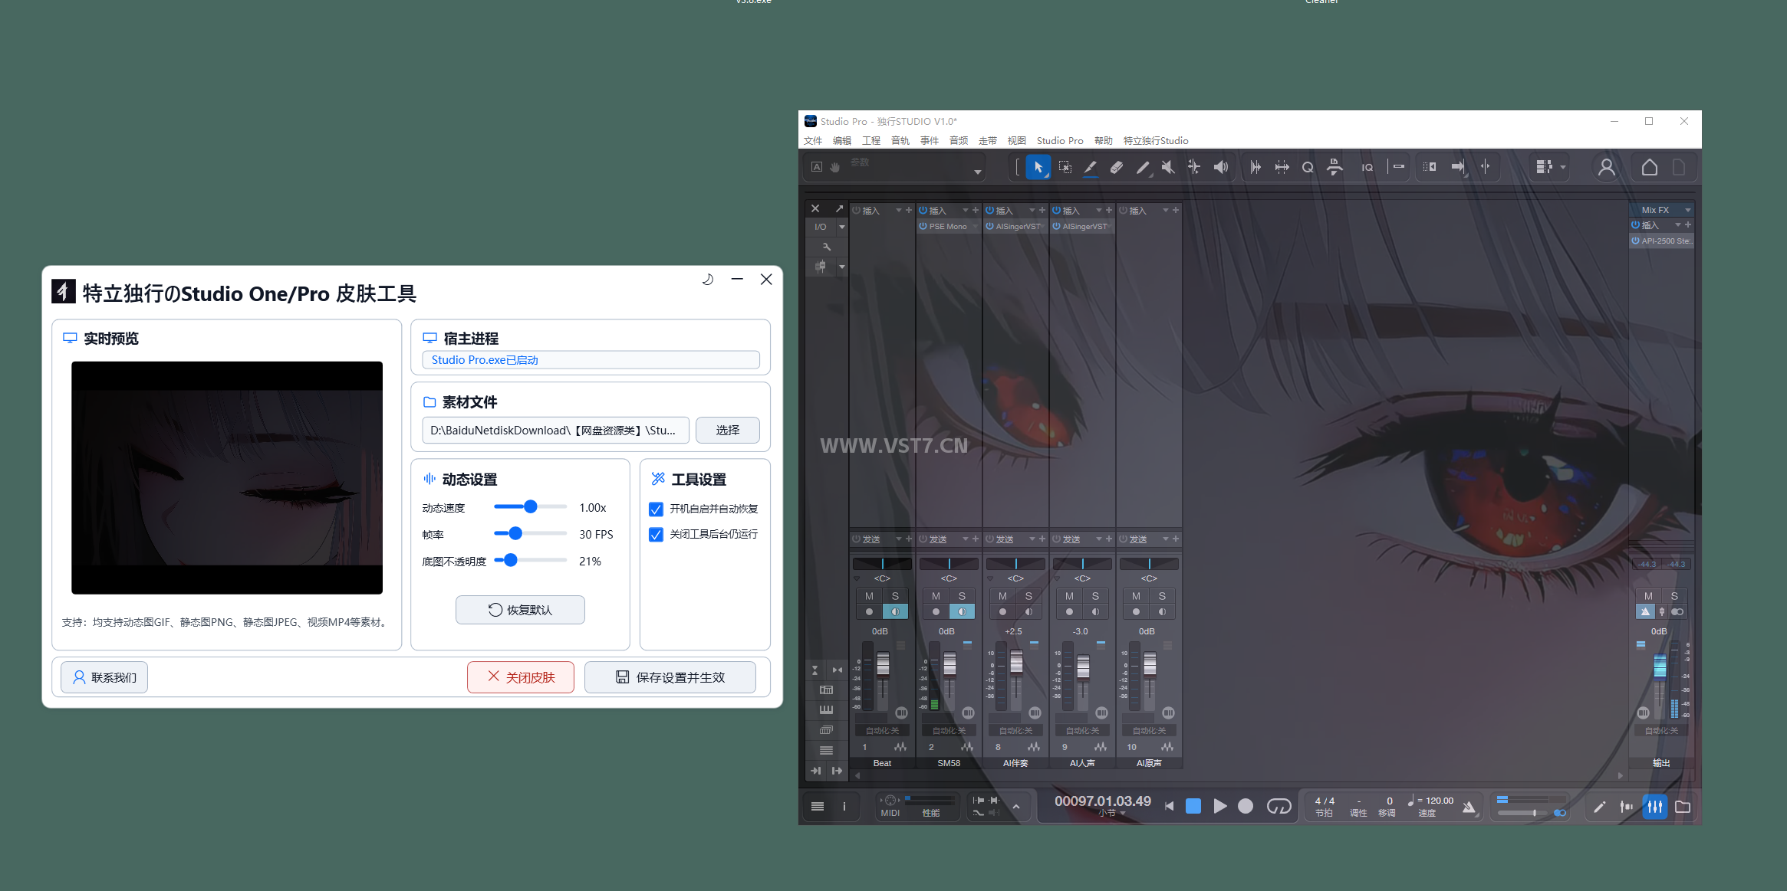Open the 文件 menu in Studio Pro
The width and height of the screenshot is (1787, 891).
[x=813, y=141]
